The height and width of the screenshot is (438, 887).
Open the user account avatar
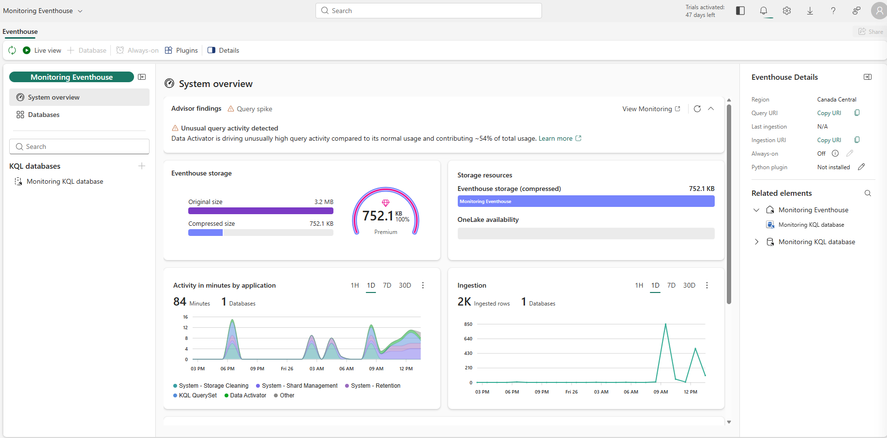click(879, 11)
